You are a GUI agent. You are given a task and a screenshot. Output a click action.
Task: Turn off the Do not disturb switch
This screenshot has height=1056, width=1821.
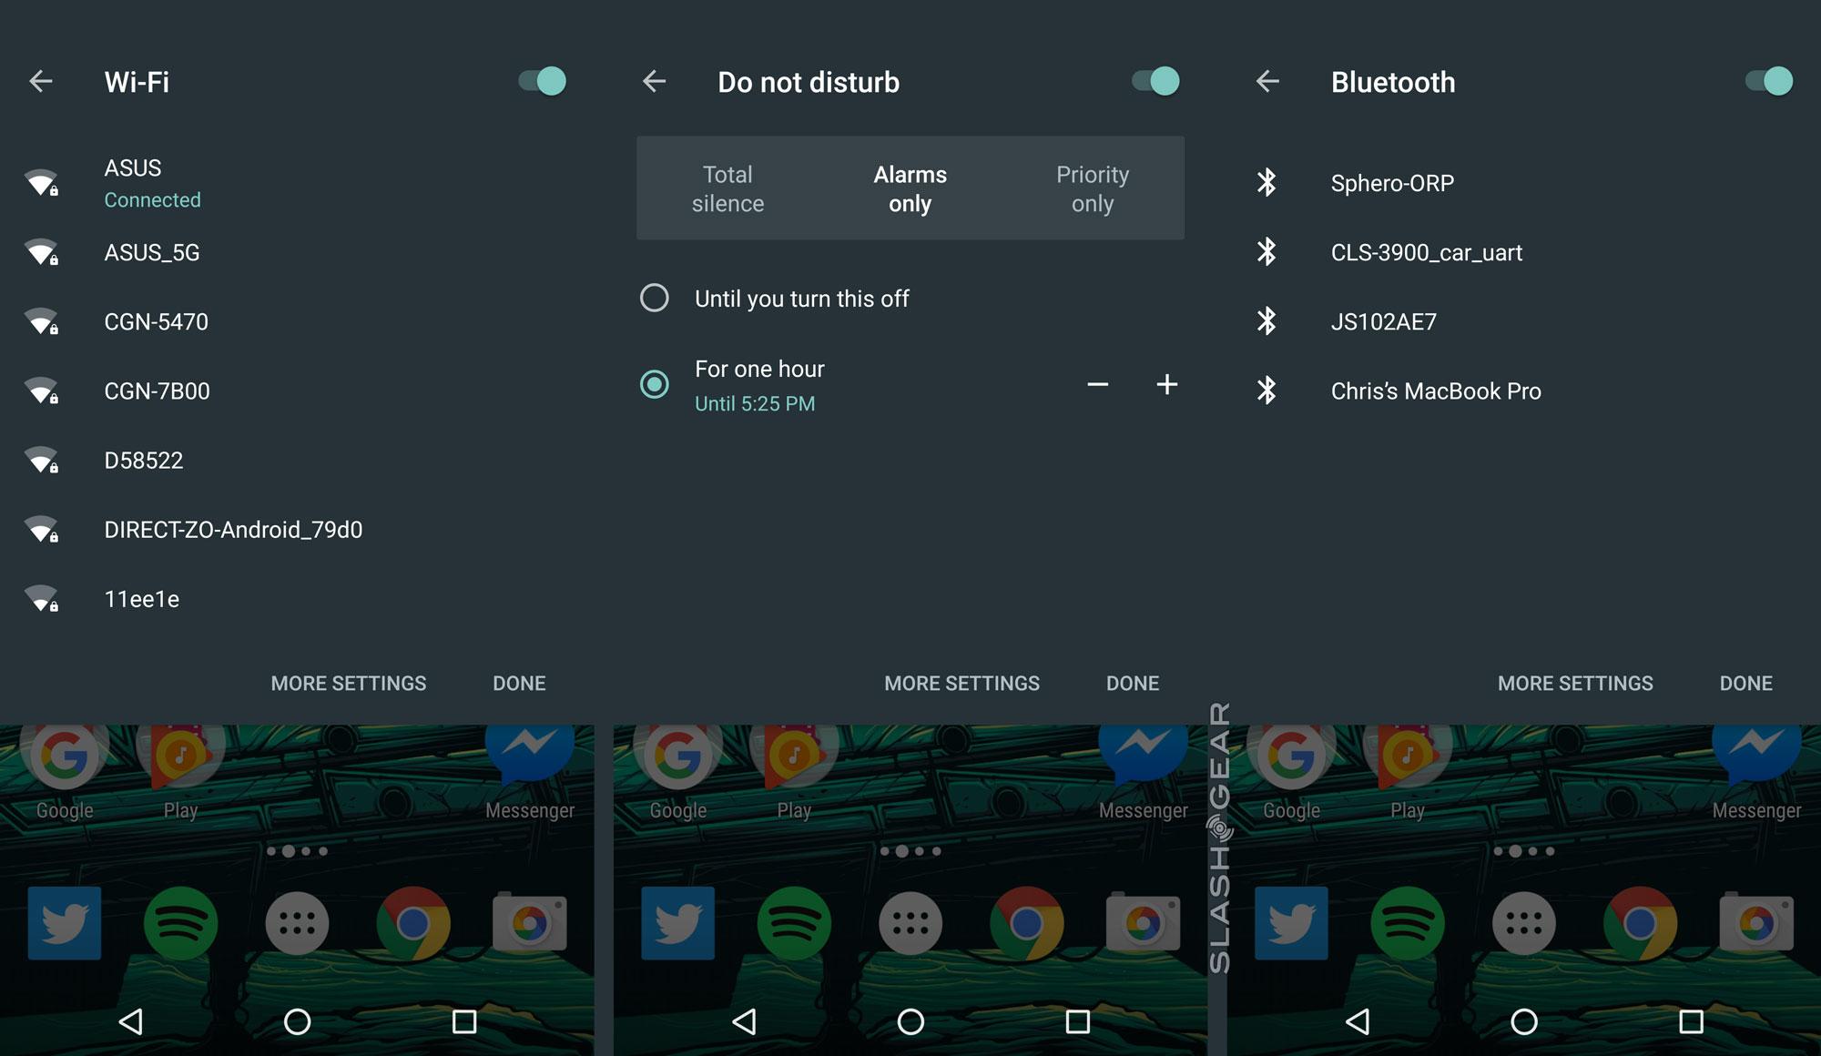[x=1156, y=81]
